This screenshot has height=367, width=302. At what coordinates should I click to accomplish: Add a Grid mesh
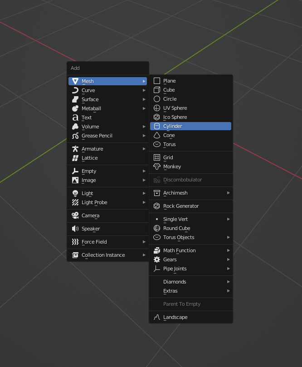point(190,157)
